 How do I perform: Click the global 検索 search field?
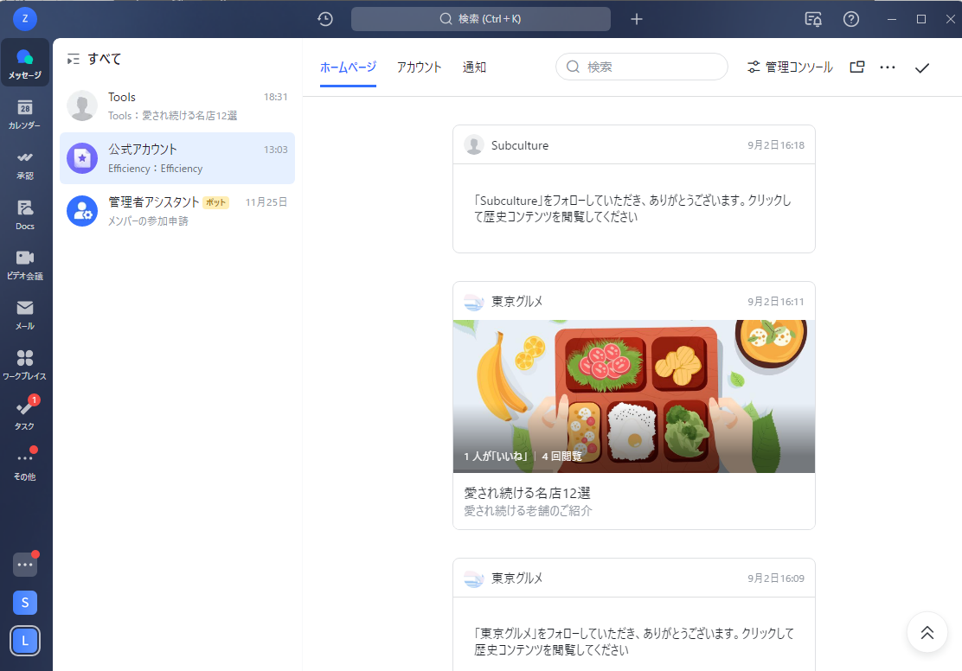[x=480, y=18]
